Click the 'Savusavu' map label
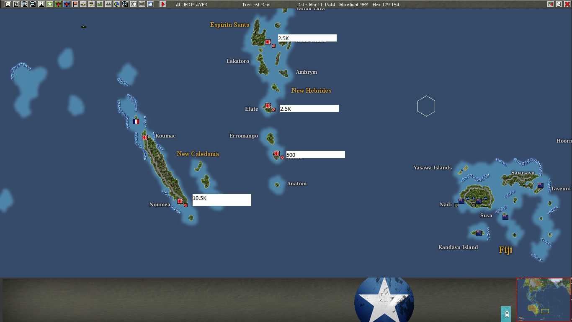Viewport: 572px width, 322px height. click(523, 173)
